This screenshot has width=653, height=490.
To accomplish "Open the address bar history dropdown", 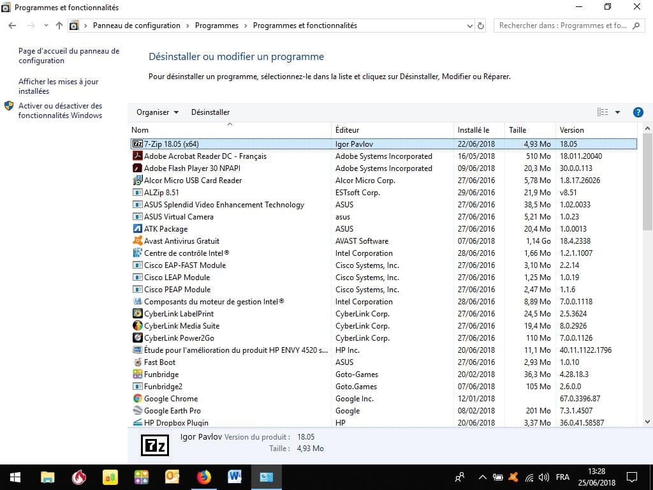I will (470, 26).
